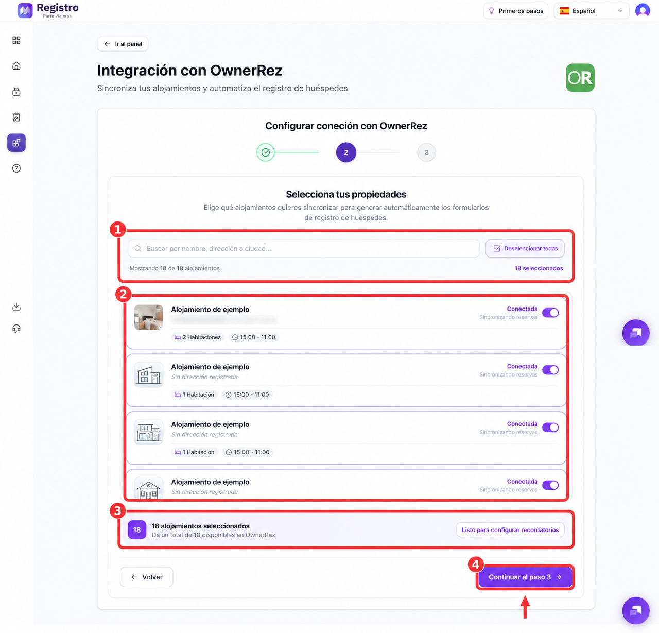The height and width of the screenshot is (633, 659).
Task: Go back with the Volver button
Action: pos(147,577)
